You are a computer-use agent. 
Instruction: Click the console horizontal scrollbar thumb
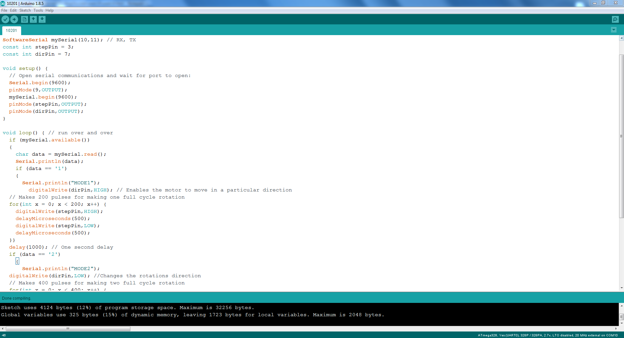68,329
